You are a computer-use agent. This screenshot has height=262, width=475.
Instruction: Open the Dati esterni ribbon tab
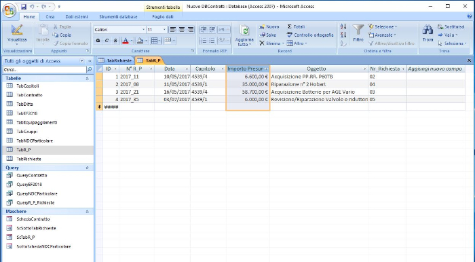(77, 17)
